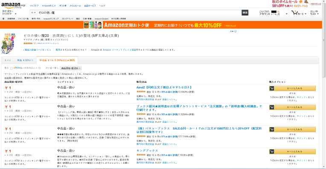Open マイストア in the top navigation
The width and height of the screenshot is (326, 169).
coord(34,6)
